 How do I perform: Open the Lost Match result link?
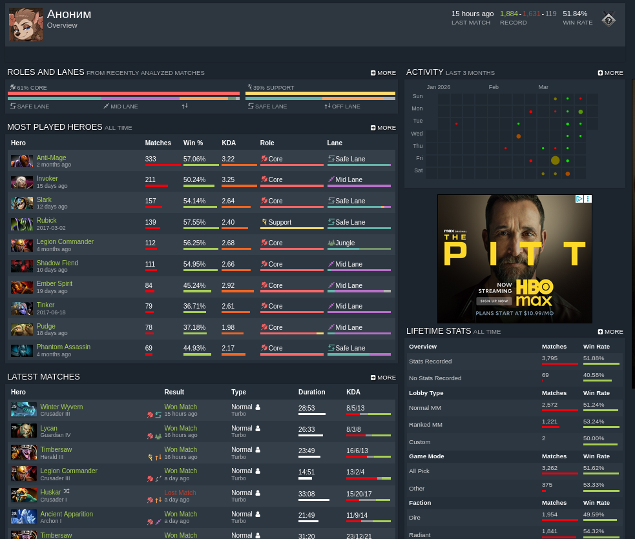click(x=180, y=493)
